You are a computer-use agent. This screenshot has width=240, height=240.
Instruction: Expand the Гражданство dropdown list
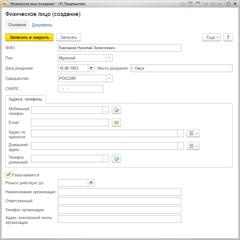(x=109, y=79)
